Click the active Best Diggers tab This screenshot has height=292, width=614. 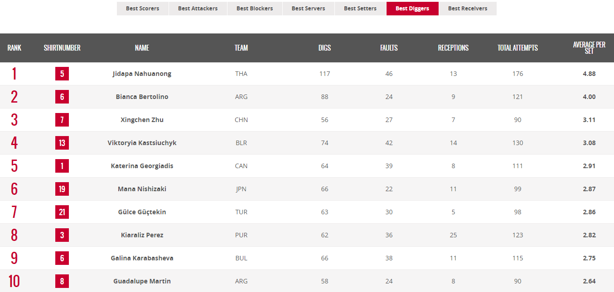tap(412, 9)
